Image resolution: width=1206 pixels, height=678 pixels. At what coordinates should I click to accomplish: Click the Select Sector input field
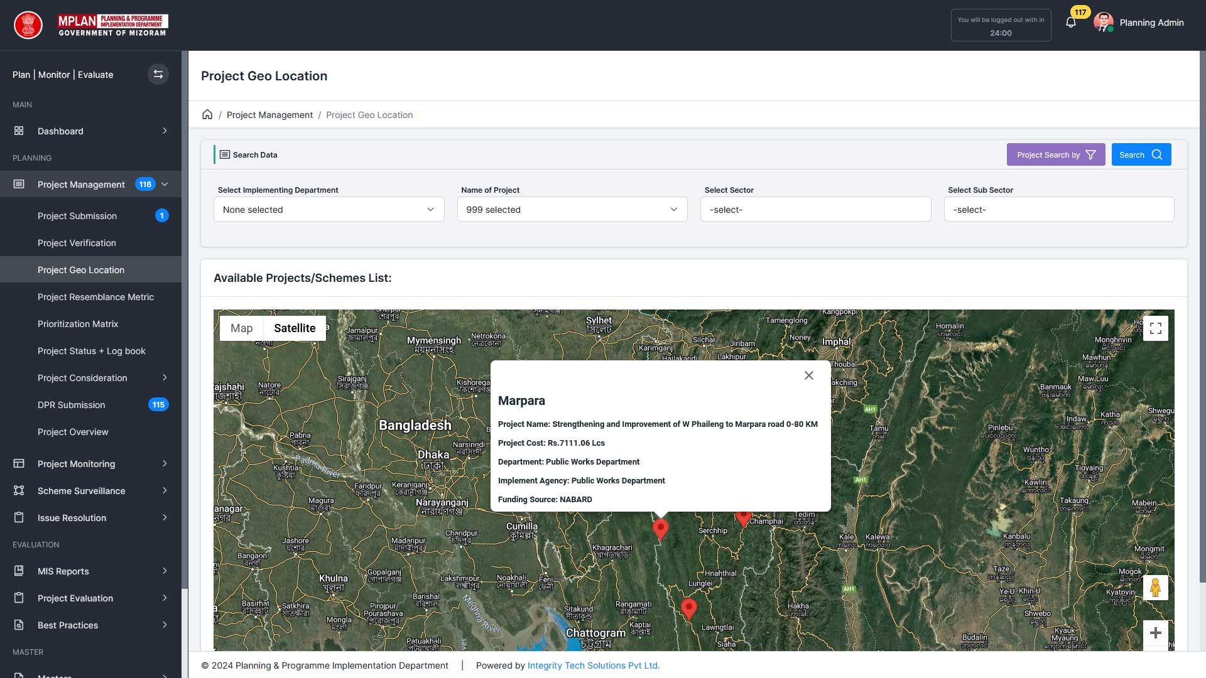click(815, 210)
